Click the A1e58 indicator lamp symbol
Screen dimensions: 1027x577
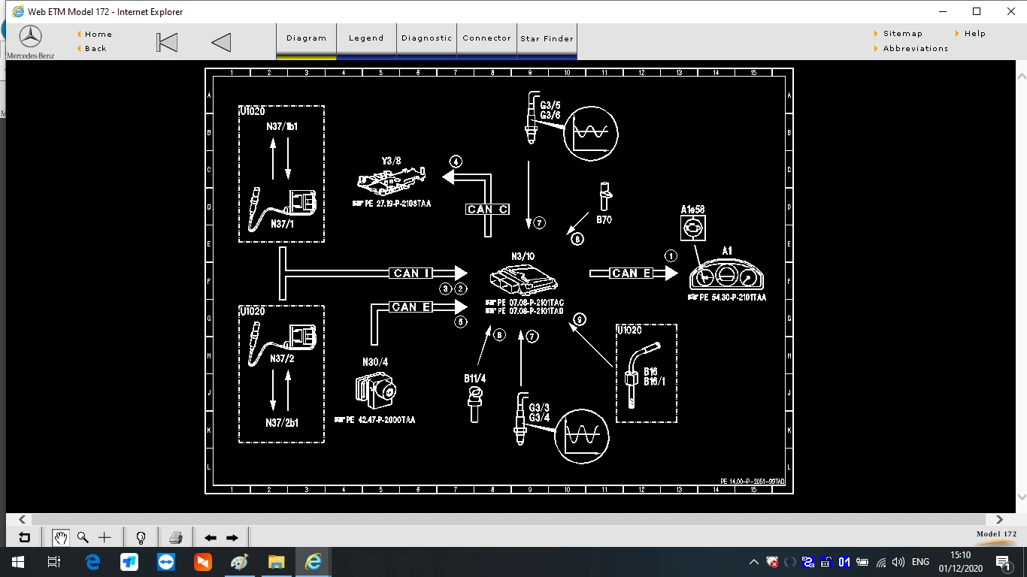coord(692,227)
